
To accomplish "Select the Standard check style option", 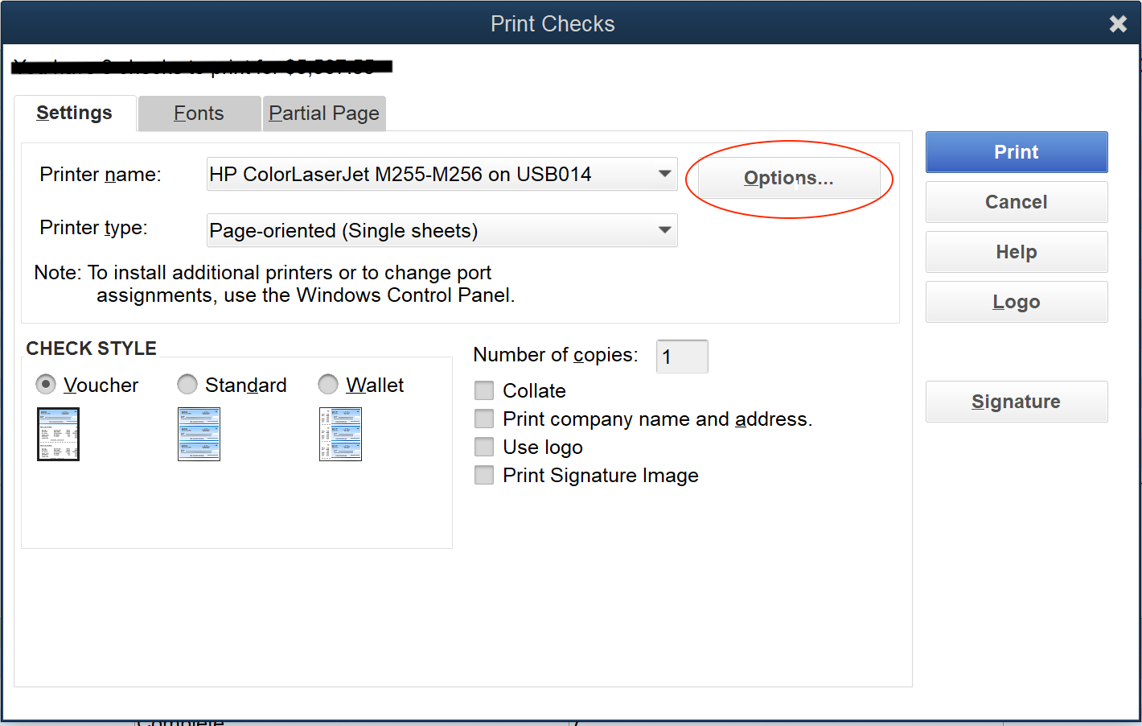I will 187,385.
